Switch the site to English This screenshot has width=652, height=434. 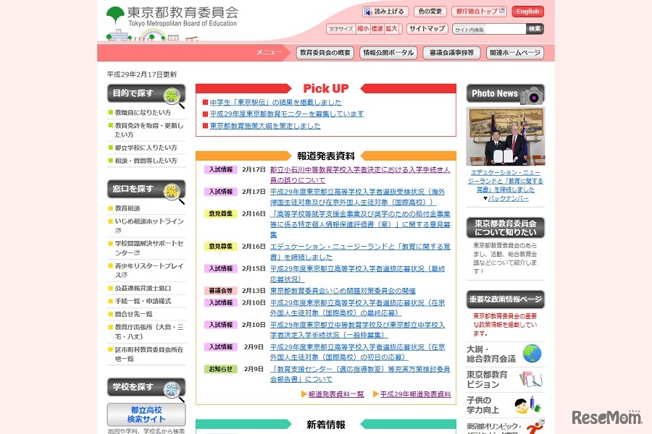tap(527, 12)
